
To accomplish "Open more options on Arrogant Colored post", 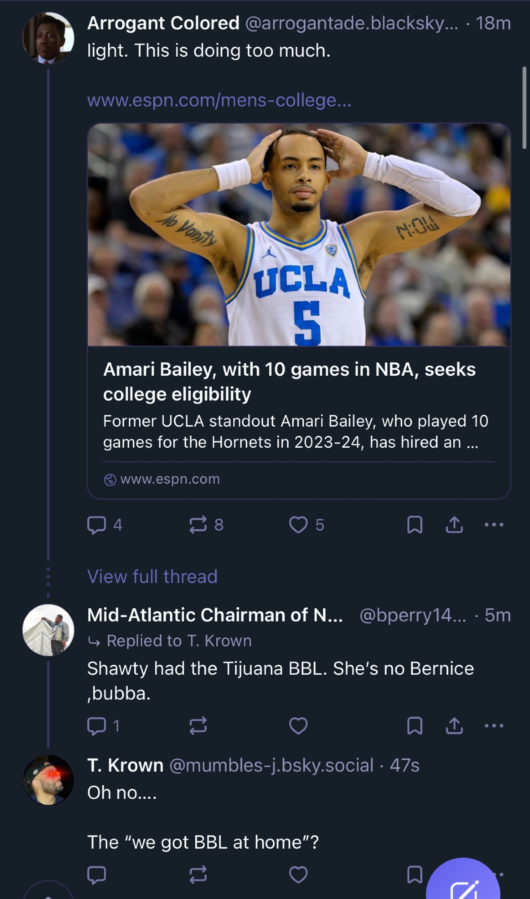I will click(x=494, y=525).
